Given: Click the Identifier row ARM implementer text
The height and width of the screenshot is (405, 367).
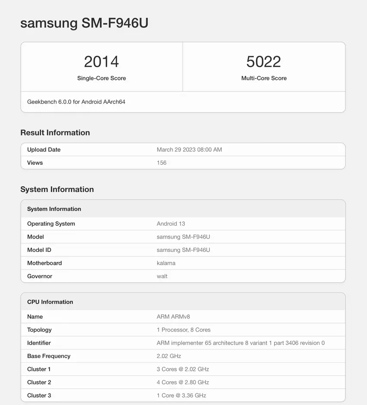Looking at the screenshot, I should (240, 343).
